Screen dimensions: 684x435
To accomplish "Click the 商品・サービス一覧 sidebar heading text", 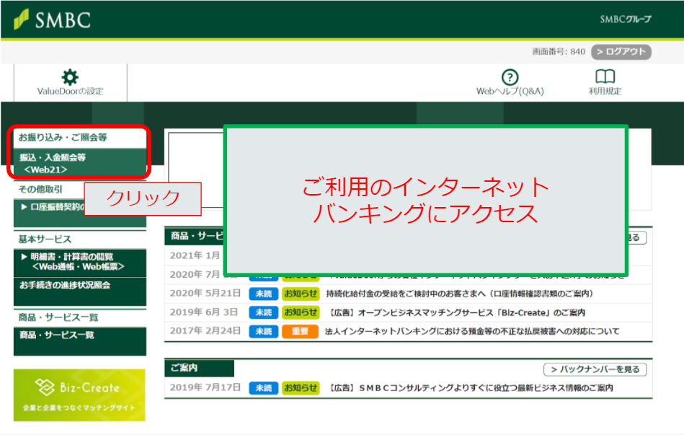I will click(x=58, y=317).
